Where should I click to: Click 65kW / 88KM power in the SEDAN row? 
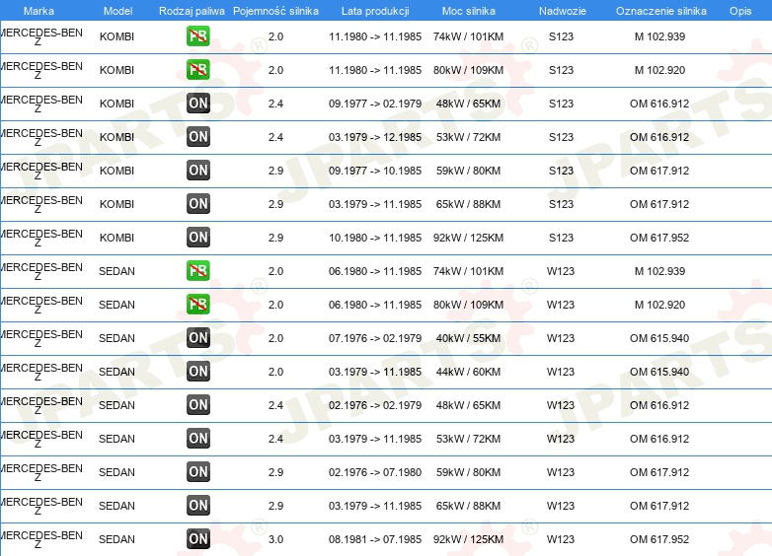468,506
